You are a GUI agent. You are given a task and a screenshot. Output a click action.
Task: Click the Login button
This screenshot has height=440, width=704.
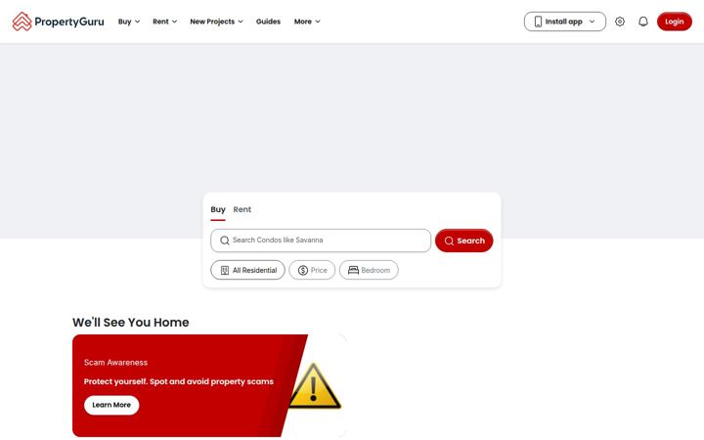point(675,22)
